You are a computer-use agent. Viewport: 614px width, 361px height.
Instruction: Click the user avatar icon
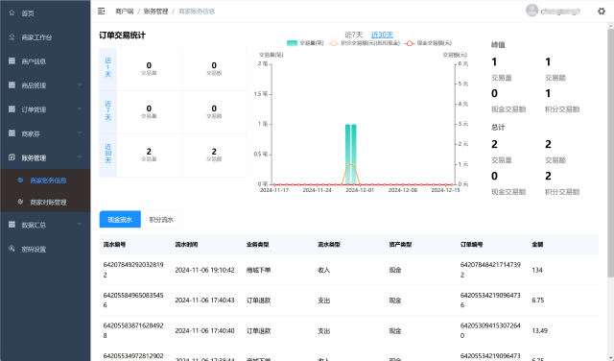tap(531, 11)
